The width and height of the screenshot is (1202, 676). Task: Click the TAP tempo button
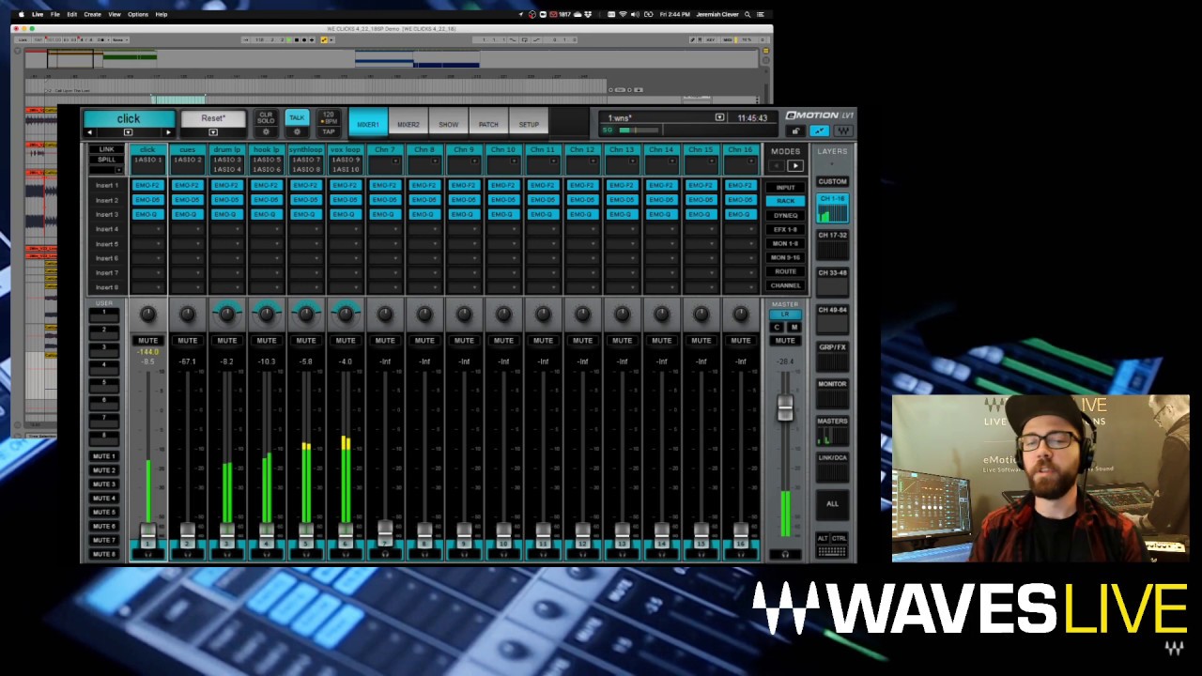tap(328, 131)
